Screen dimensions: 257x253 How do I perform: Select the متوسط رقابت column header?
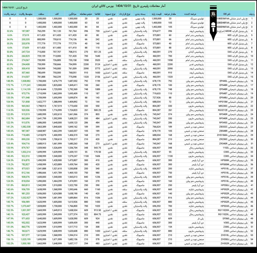[x=26, y=14]
